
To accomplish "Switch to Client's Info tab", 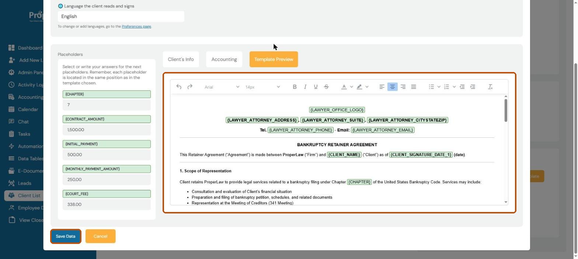I will coord(181,59).
